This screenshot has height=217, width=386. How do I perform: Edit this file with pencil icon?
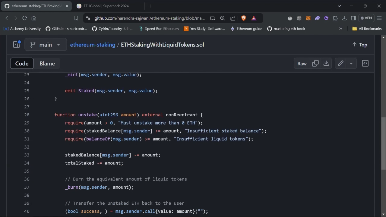pyautogui.click(x=340, y=64)
